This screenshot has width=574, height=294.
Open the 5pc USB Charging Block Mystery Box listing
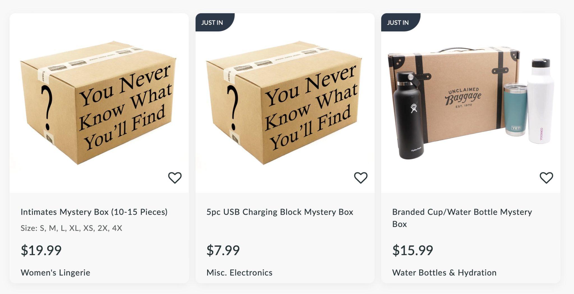[x=280, y=212]
